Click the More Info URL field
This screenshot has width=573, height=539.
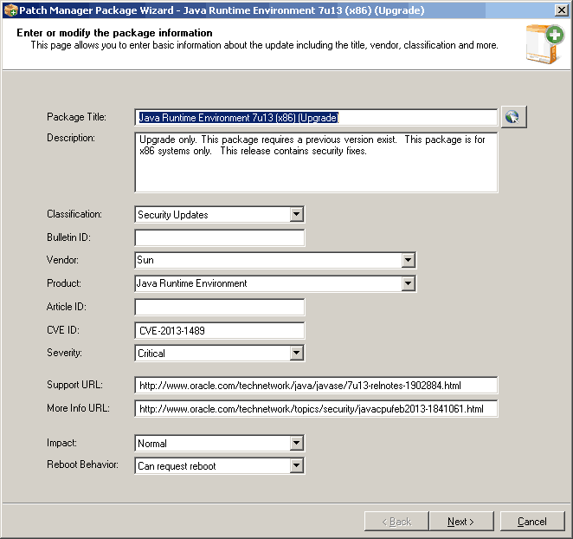[x=316, y=409]
